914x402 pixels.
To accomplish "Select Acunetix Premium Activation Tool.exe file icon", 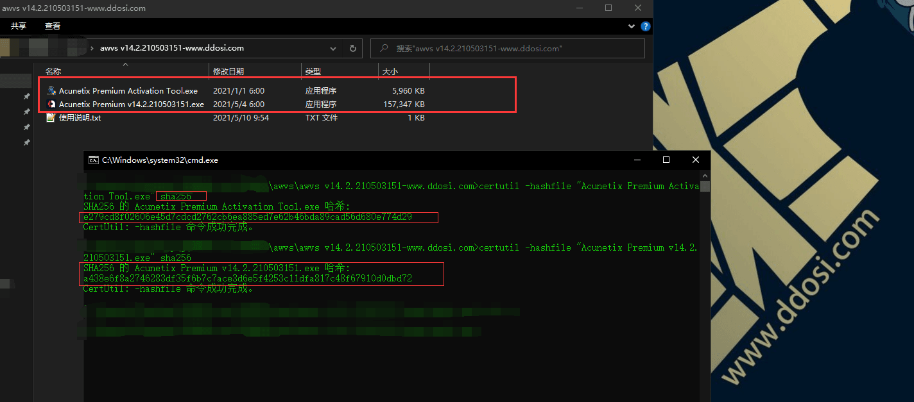I will coord(51,90).
